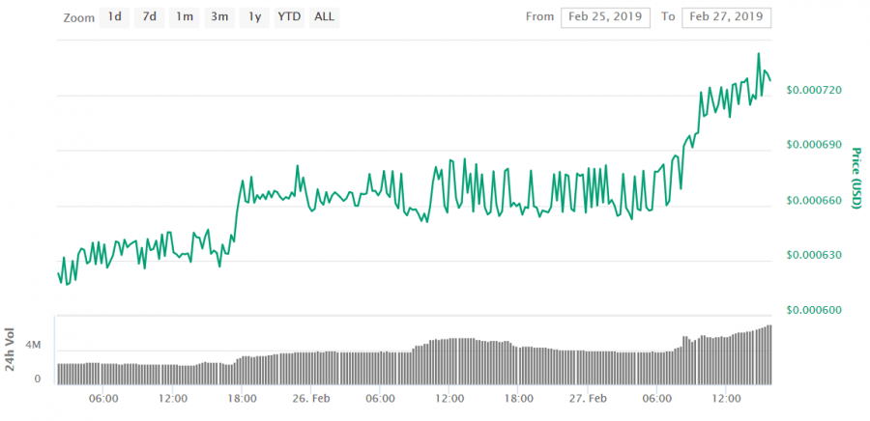The image size is (870, 421).
Task: Click the last volume bar at right edge
Action: (x=769, y=354)
